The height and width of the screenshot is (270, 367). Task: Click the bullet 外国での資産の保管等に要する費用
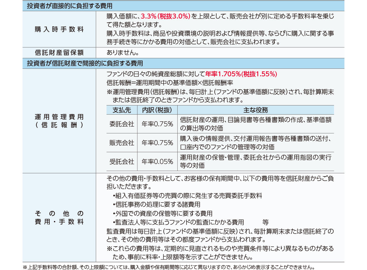click(x=162, y=214)
